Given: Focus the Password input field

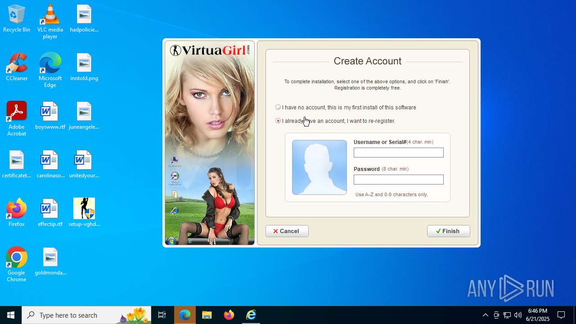Looking at the screenshot, I should coord(398,180).
